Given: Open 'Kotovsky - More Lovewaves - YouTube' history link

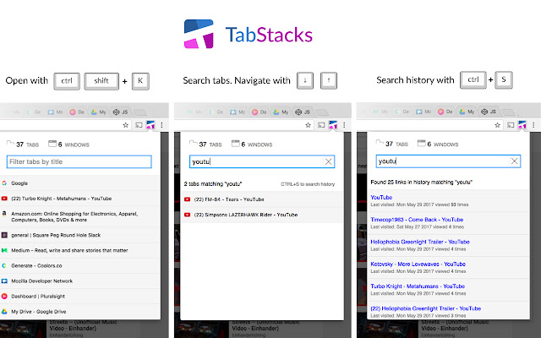Looking at the screenshot, I should (418, 264).
